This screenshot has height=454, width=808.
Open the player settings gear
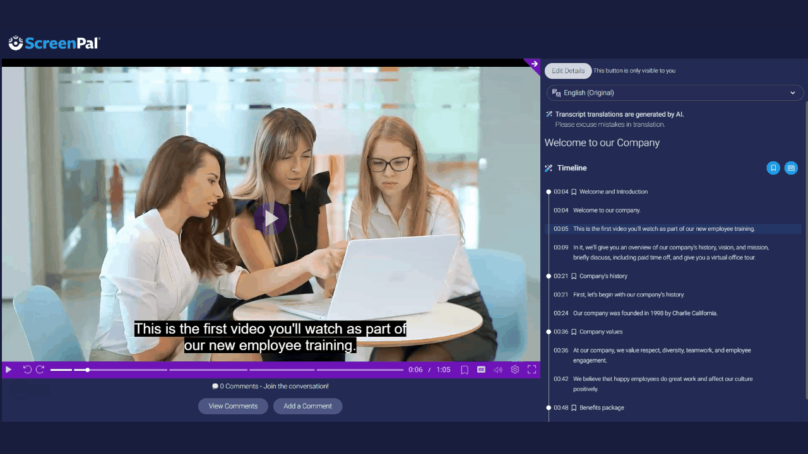pos(515,370)
